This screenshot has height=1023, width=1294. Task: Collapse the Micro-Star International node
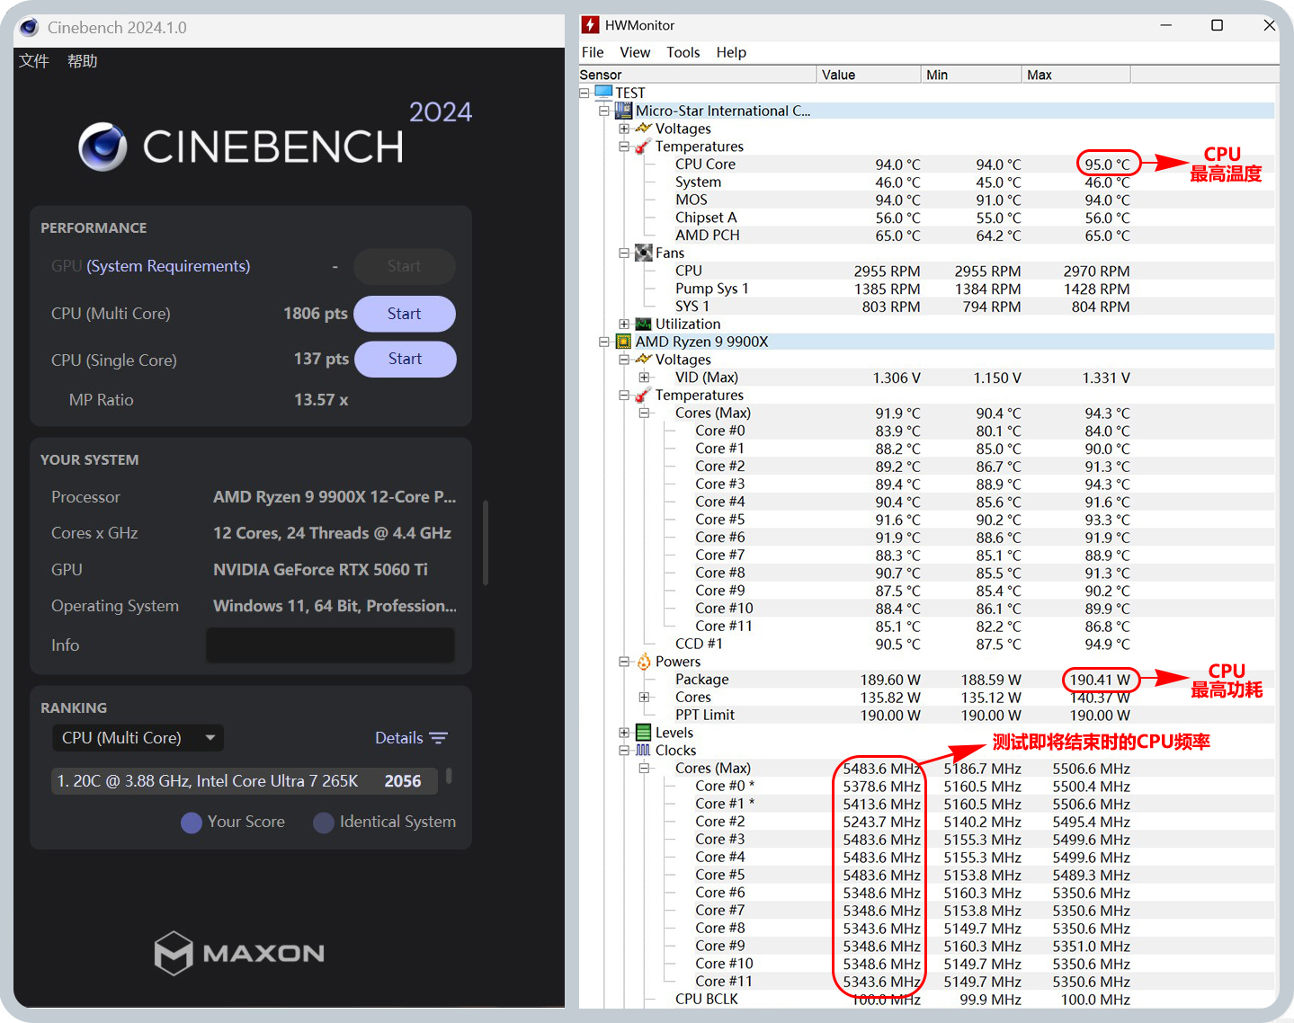(x=604, y=111)
